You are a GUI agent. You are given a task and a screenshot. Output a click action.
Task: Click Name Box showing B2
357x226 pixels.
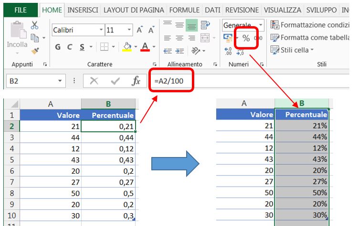click(x=36, y=81)
